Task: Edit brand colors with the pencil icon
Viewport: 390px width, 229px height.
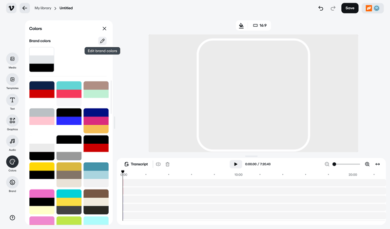Action: click(x=102, y=41)
